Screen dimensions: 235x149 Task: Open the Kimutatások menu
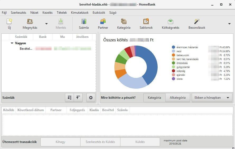click(80, 13)
